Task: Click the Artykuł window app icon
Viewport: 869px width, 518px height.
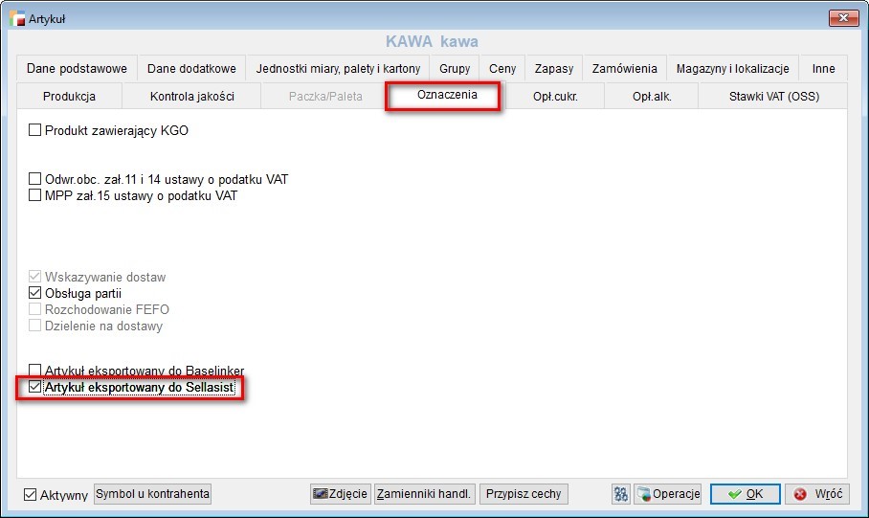Action: pos(17,18)
